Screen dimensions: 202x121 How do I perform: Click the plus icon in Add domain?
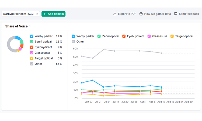point(44,14)
